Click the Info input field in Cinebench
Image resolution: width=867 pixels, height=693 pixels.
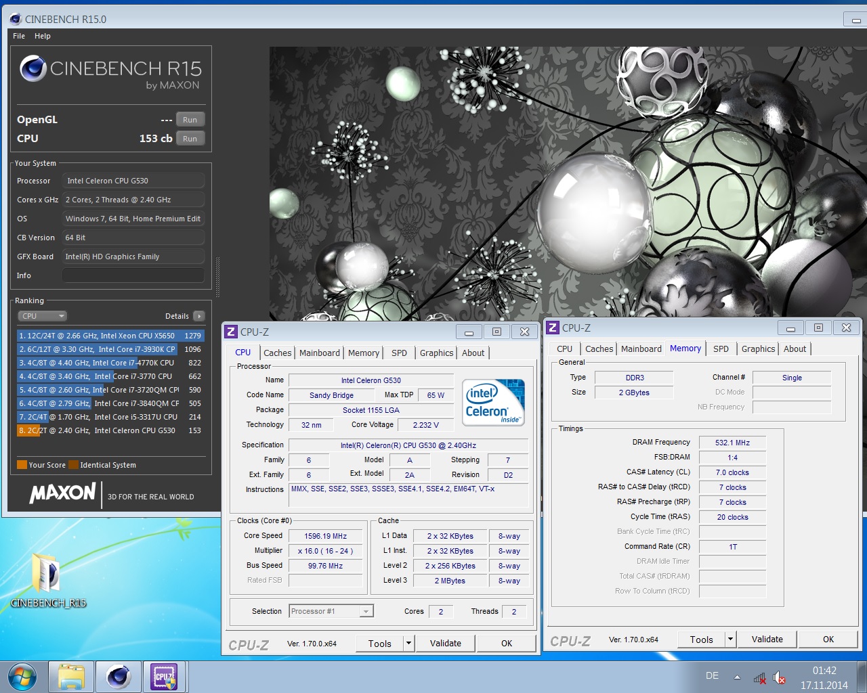(x=133, y=275)
